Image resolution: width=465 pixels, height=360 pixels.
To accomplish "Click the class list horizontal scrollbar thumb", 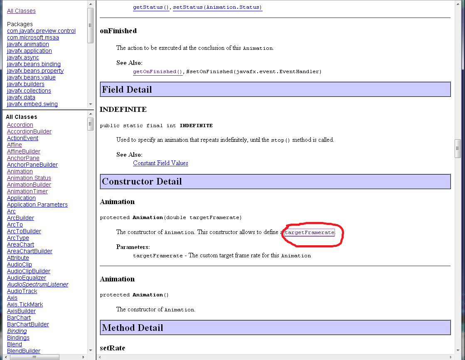I will (34, 357).
